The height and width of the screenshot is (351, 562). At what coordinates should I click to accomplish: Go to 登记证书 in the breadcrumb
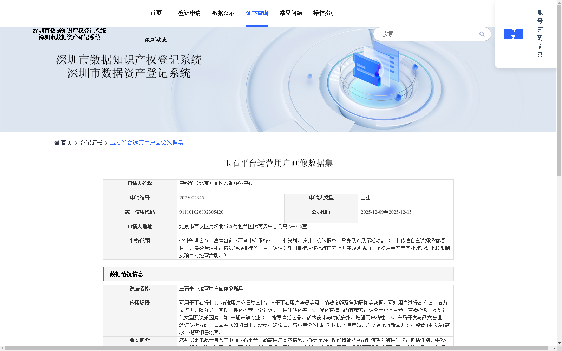coord(91,143)
